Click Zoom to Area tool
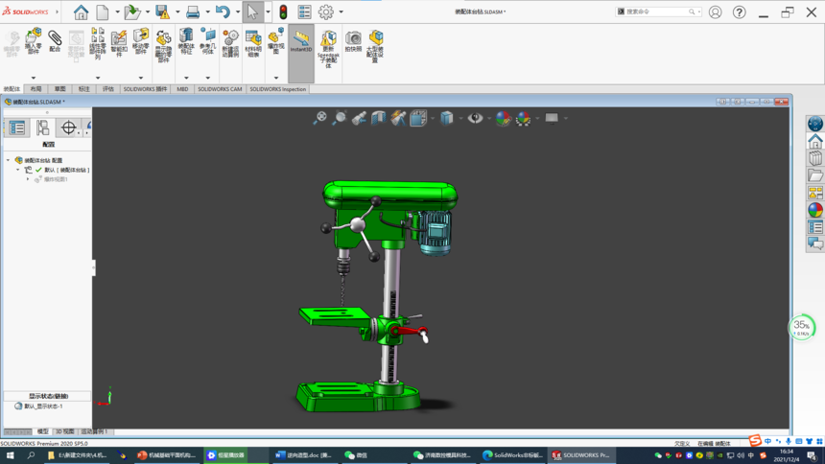 (x=340, y=118)
